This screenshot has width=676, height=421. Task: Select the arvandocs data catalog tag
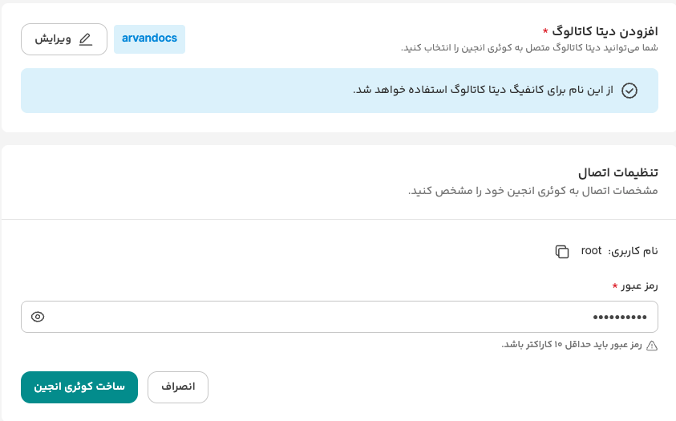coord(149,38)
